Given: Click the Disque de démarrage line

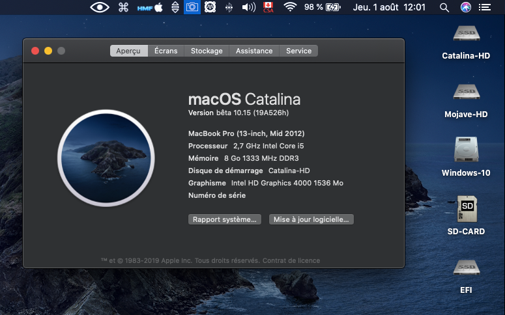Looking at the screenshot, I should point(249,171).
